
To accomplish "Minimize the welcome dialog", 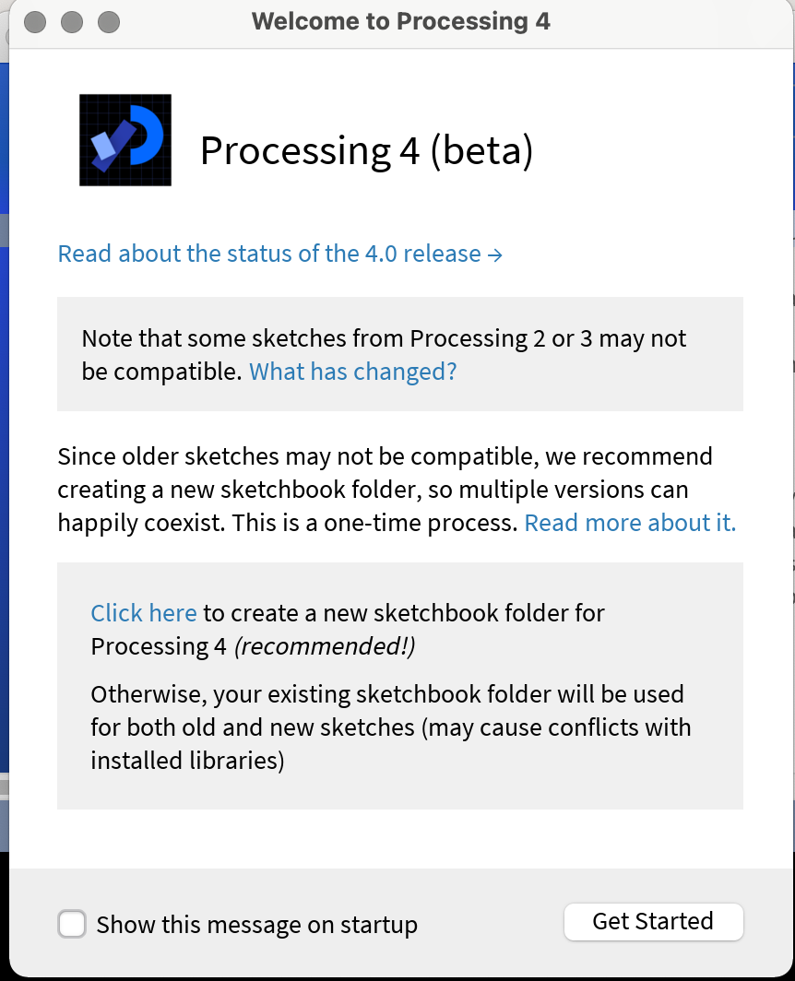I will click(x=73, y=21).
